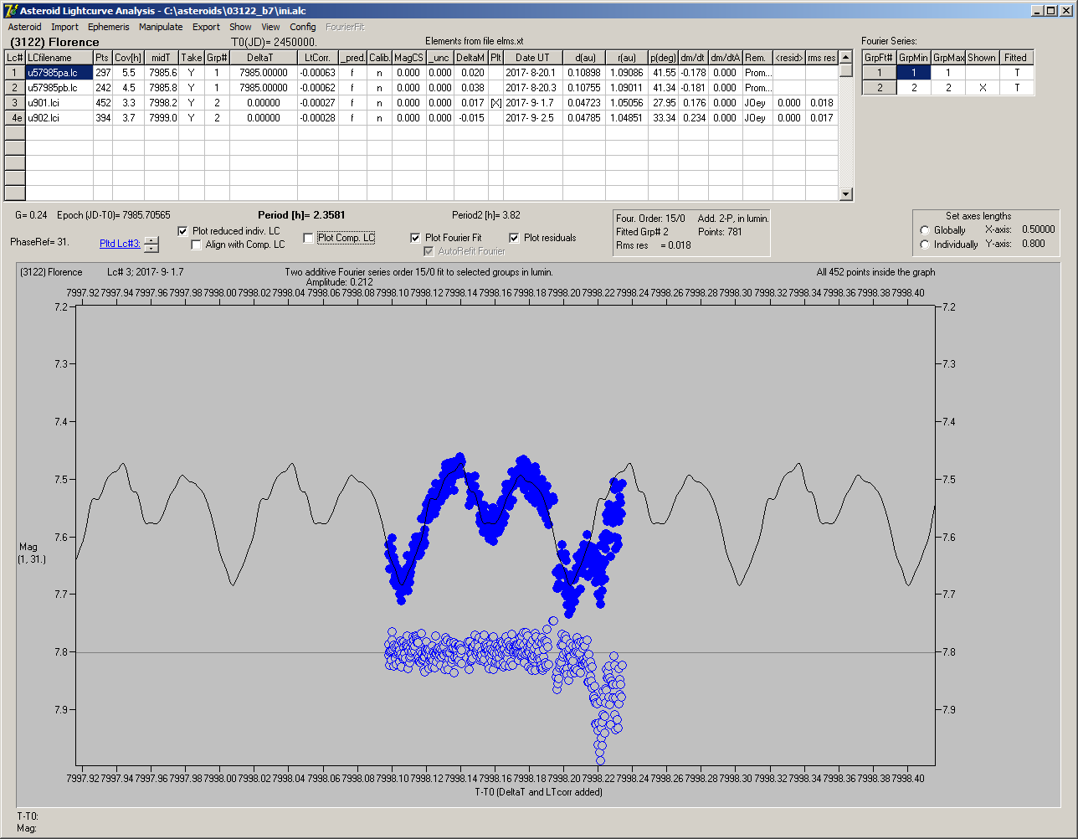Click the 'rms res' column header
Image resolution: width=1078 pixels, height=839 pixels.
821,58
